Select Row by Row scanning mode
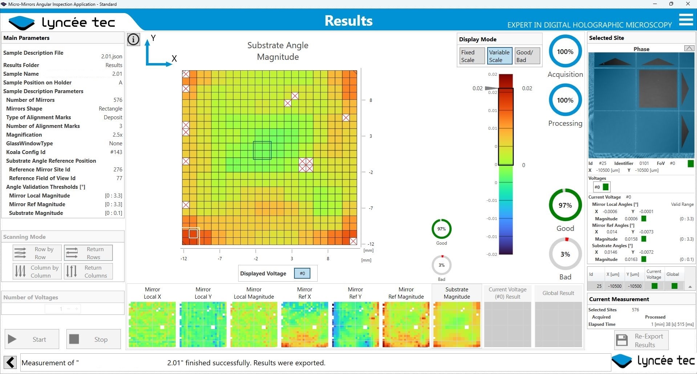The height and width of the screenshot is (374, 697). click(37, 253)
